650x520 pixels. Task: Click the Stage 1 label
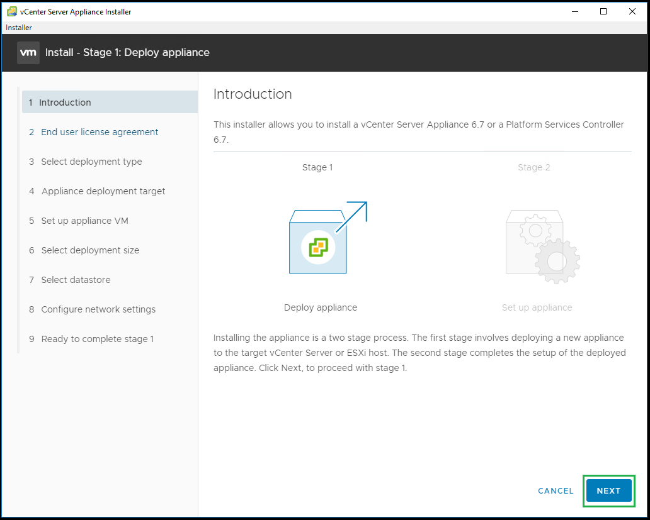[x=317, y=167]
